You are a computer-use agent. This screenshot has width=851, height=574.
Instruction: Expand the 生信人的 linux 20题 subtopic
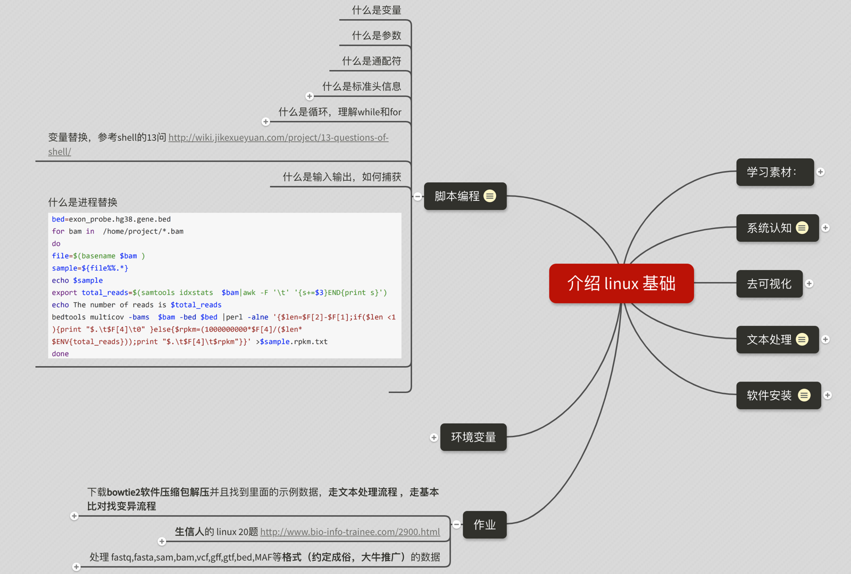click(162, 542)
